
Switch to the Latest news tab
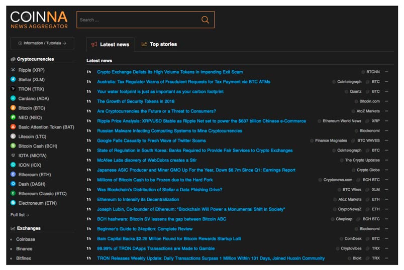coord(110,45)
